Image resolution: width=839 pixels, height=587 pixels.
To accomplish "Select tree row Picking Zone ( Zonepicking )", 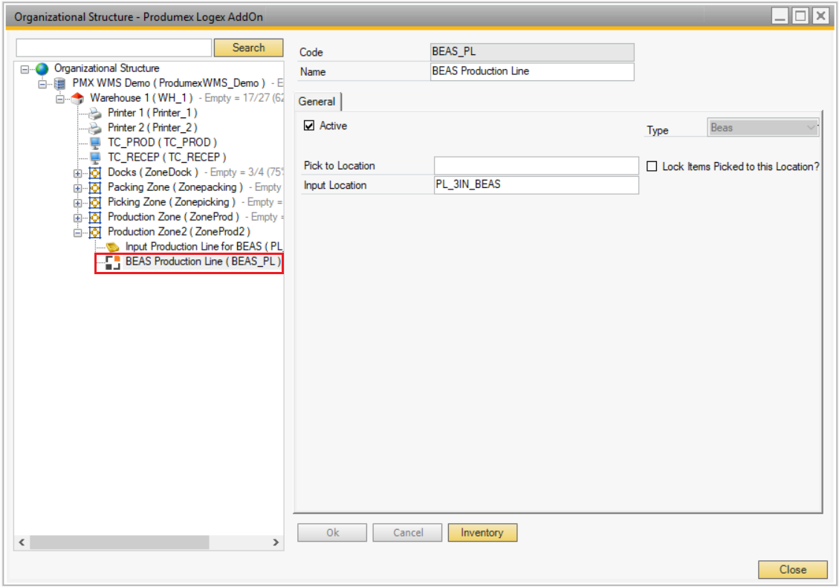I will pyautogui.click(x=172, y=203).
